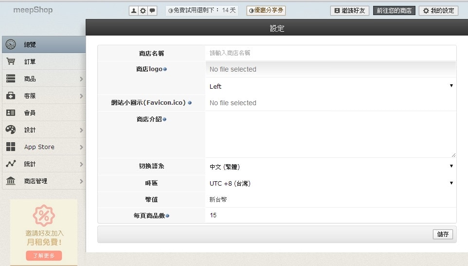The image size is (468, 266).
Task: Open the chat bubble icon in top bar
Action: 152,11
